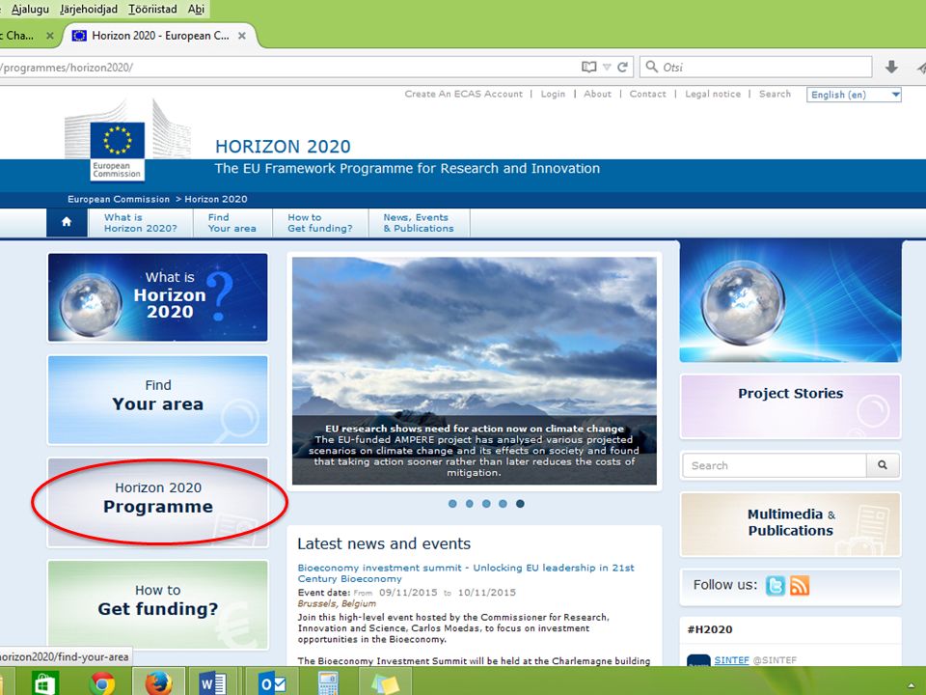Image resolution: width=926 pixels, height=695 pixels.
Task: Open the downloads arrow icon
Action: click(891, 67)
